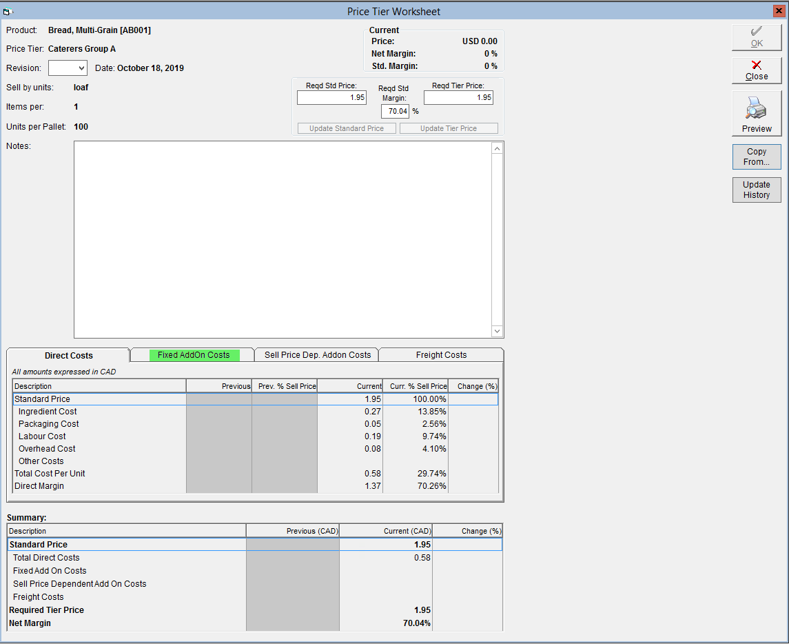The height and width of the screenshot is (644, 789).
Task: Click the OK checkmark button
Action: click(757, 37)
